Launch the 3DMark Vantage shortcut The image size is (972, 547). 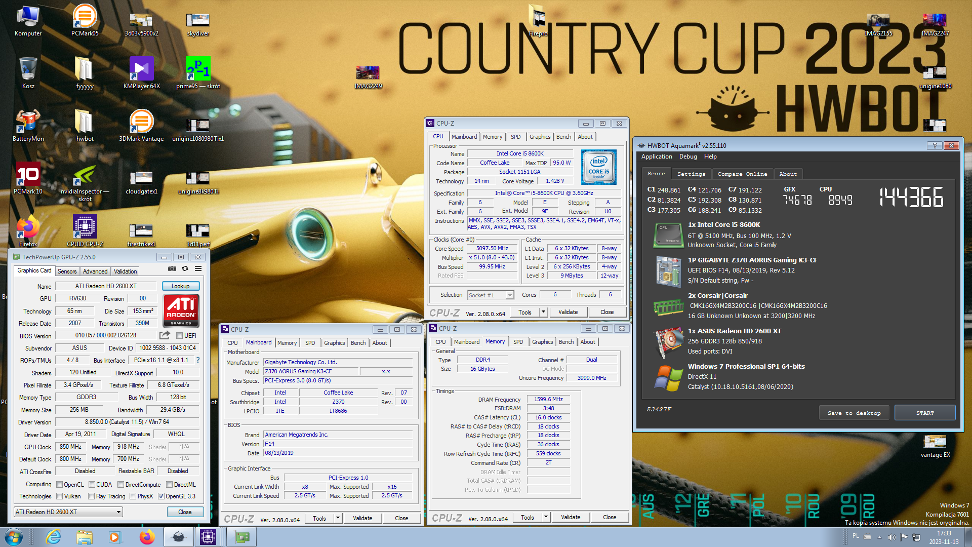[141, 126]
